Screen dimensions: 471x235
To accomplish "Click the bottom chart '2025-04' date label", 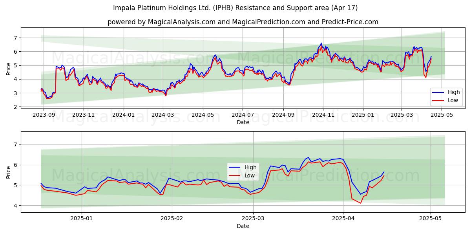I will click(343, 219).
